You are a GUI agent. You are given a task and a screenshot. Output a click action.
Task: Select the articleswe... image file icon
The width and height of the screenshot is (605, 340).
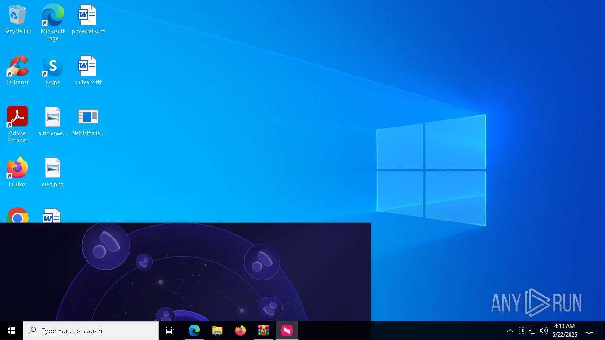tap(52, 121)
